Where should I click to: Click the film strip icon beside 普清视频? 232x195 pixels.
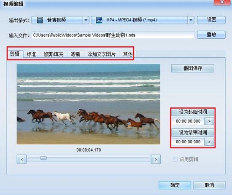pos(40,20)
